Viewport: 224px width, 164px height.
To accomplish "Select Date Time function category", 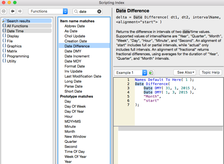I will (x=15, y=31).
